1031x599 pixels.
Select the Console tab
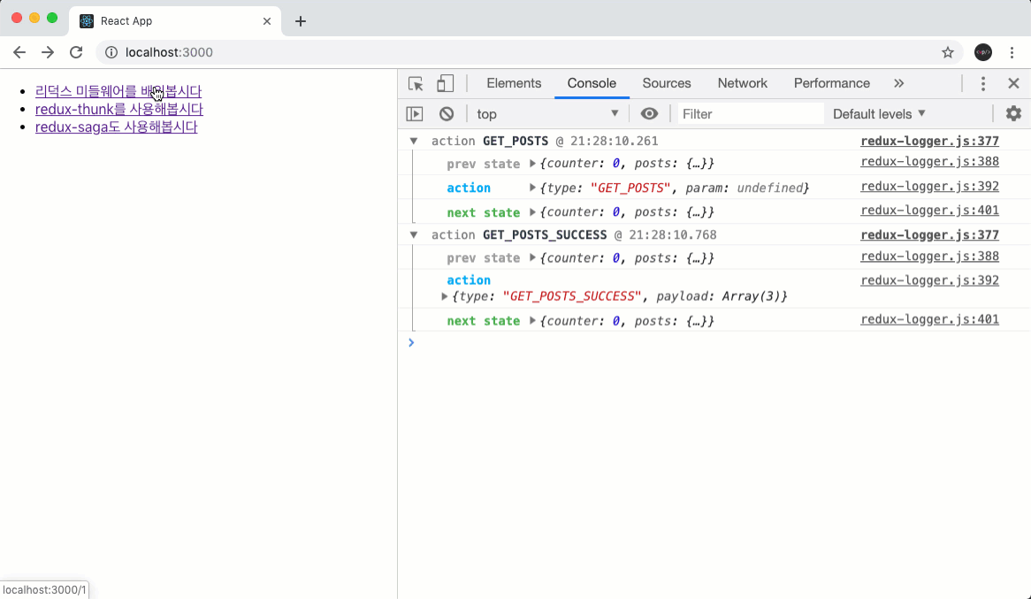click(592, 83)
